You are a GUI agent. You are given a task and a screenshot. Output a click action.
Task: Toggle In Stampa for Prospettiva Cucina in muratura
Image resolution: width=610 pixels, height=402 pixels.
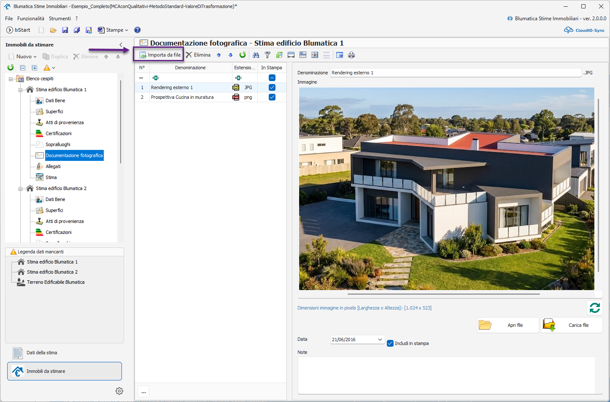point(272,97)
